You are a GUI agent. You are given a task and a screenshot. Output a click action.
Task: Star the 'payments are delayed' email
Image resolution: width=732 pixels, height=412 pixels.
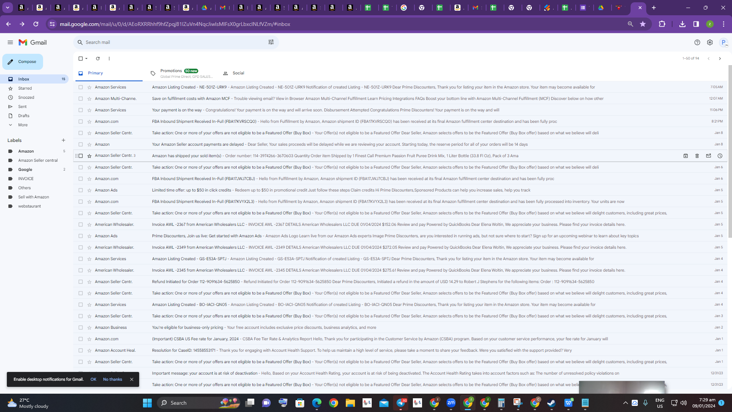tap(89, 145)
